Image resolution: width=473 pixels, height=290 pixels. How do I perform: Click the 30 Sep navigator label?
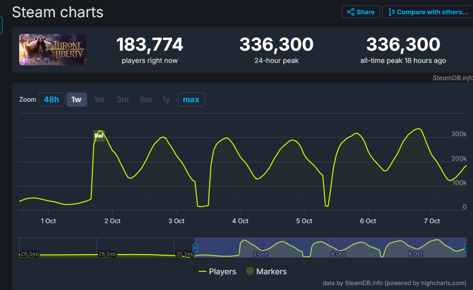pyautogui.click(x=185, y=254)
